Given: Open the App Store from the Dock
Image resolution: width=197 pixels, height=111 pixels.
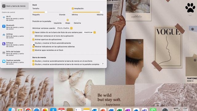Looking at the screenshot, I should tap(53, 109).
